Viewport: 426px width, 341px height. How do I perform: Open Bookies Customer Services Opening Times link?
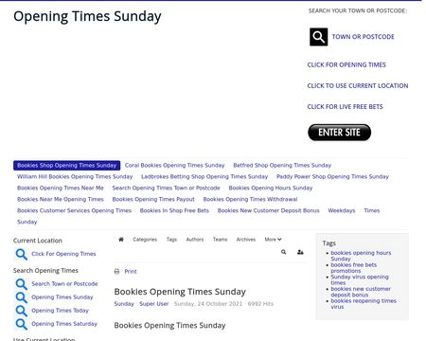pos(74,210)
